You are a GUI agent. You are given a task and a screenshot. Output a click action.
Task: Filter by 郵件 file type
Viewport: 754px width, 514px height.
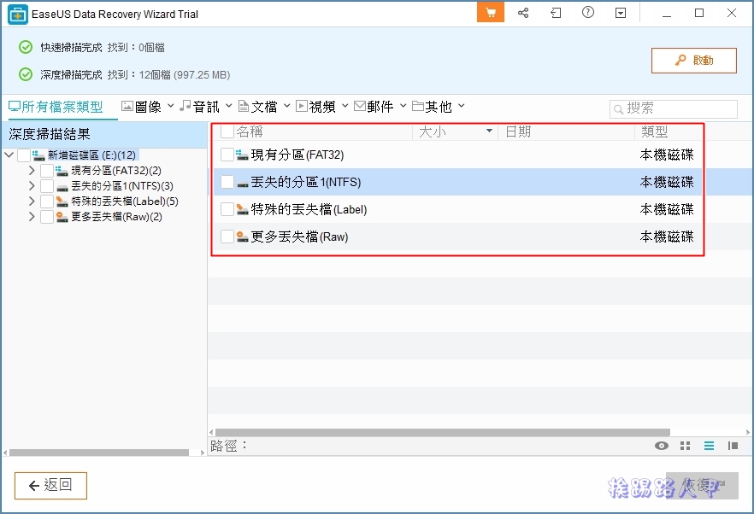pos(374,107)
